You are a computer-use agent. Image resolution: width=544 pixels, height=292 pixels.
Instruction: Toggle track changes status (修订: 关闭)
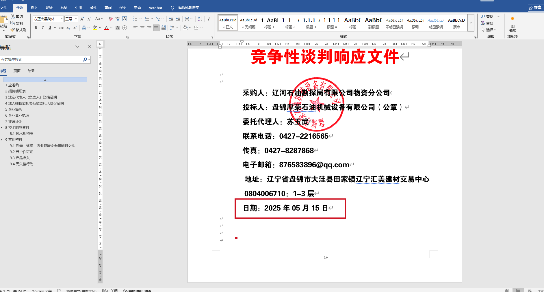point(109,290)
